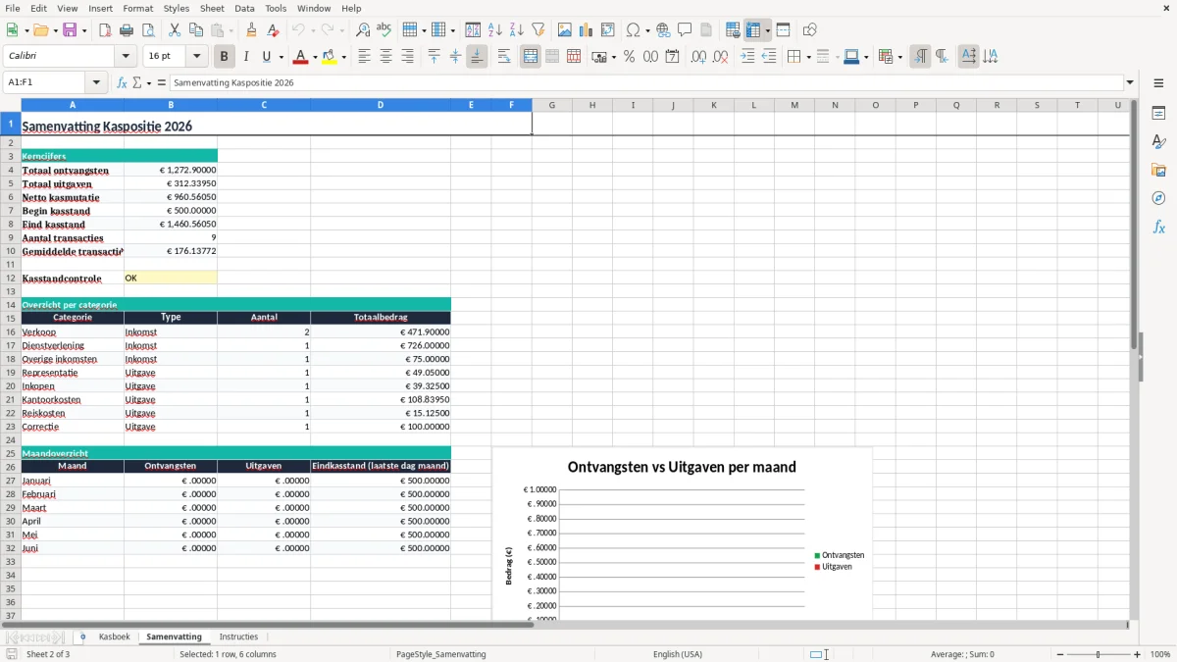Toggle Italic formatting
The height and width of the screenshot is (662, 1177).
[x=246, y=57]
